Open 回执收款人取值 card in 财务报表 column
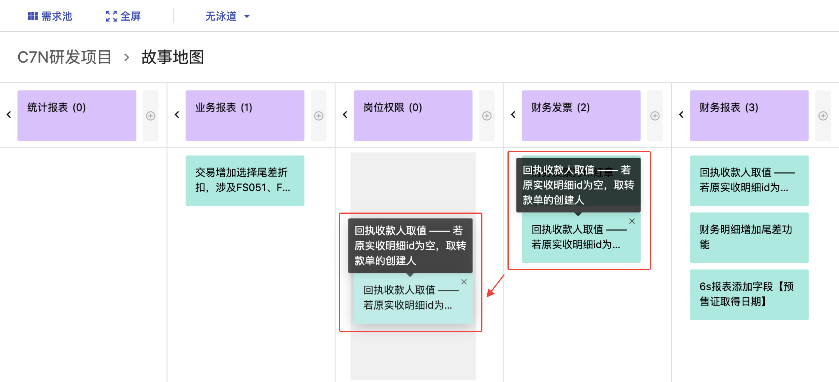 click(749, 181)
